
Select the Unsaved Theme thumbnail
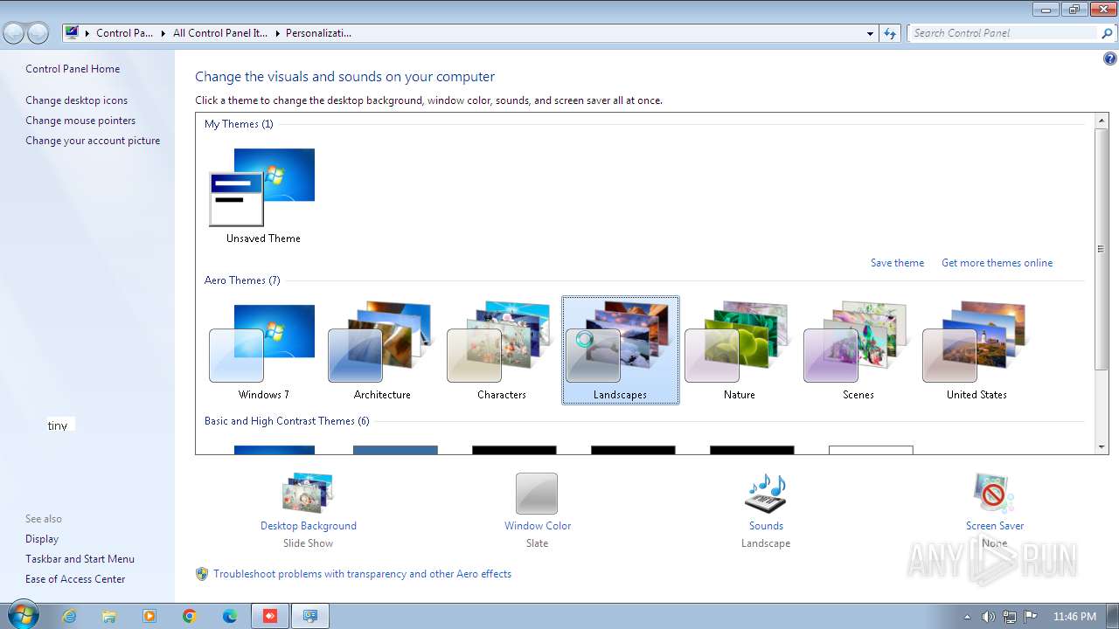tap(263, 194)
